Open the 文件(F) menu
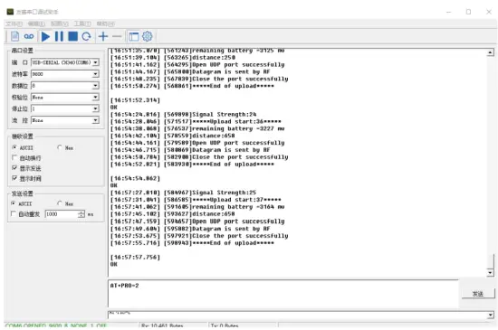 click(x=14, y=24)
